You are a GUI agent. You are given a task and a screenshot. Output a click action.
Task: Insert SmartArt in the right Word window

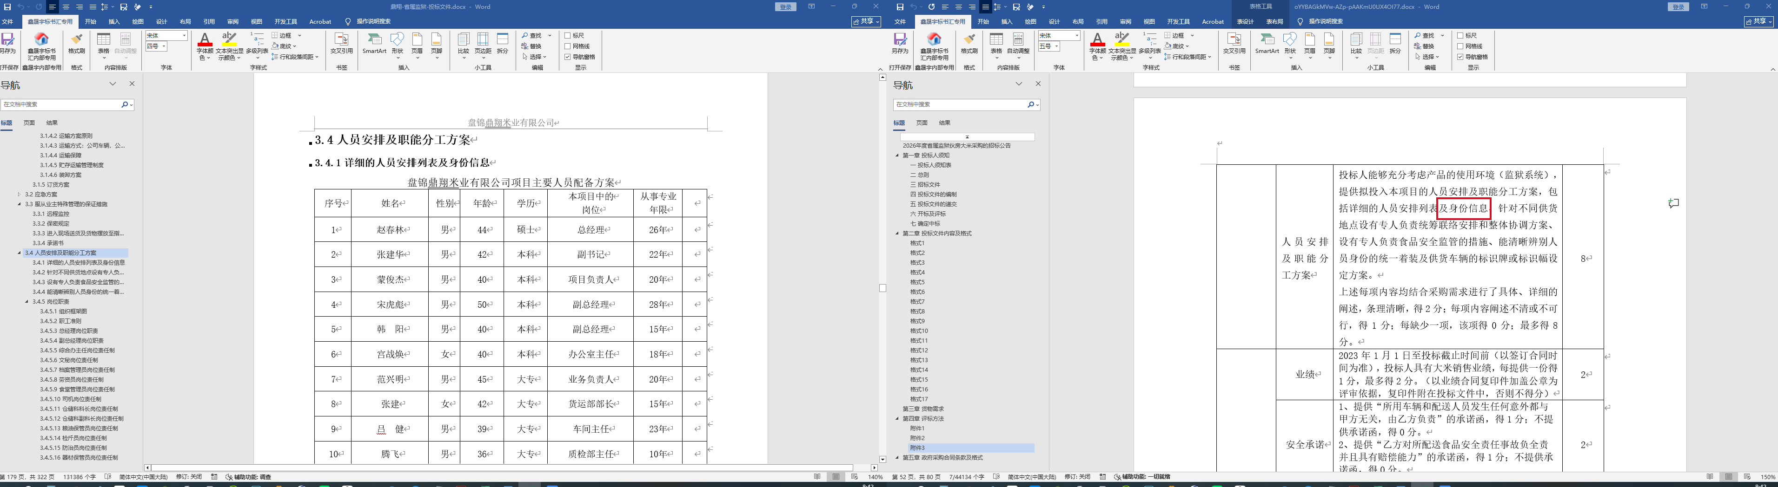[1267, 42]
